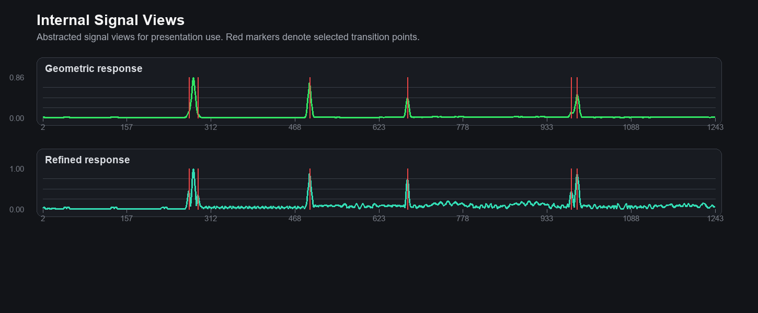Select the first red marker in Refined response

tap(190, 188)
